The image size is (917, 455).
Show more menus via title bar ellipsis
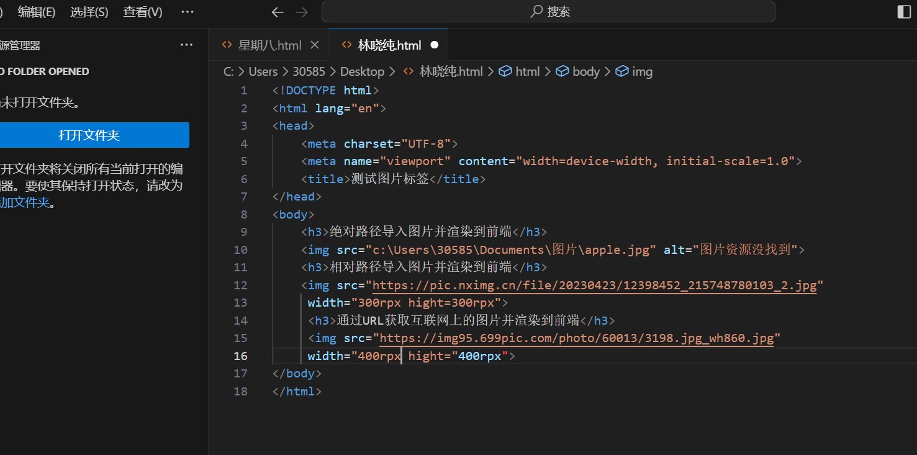[187, 11]
